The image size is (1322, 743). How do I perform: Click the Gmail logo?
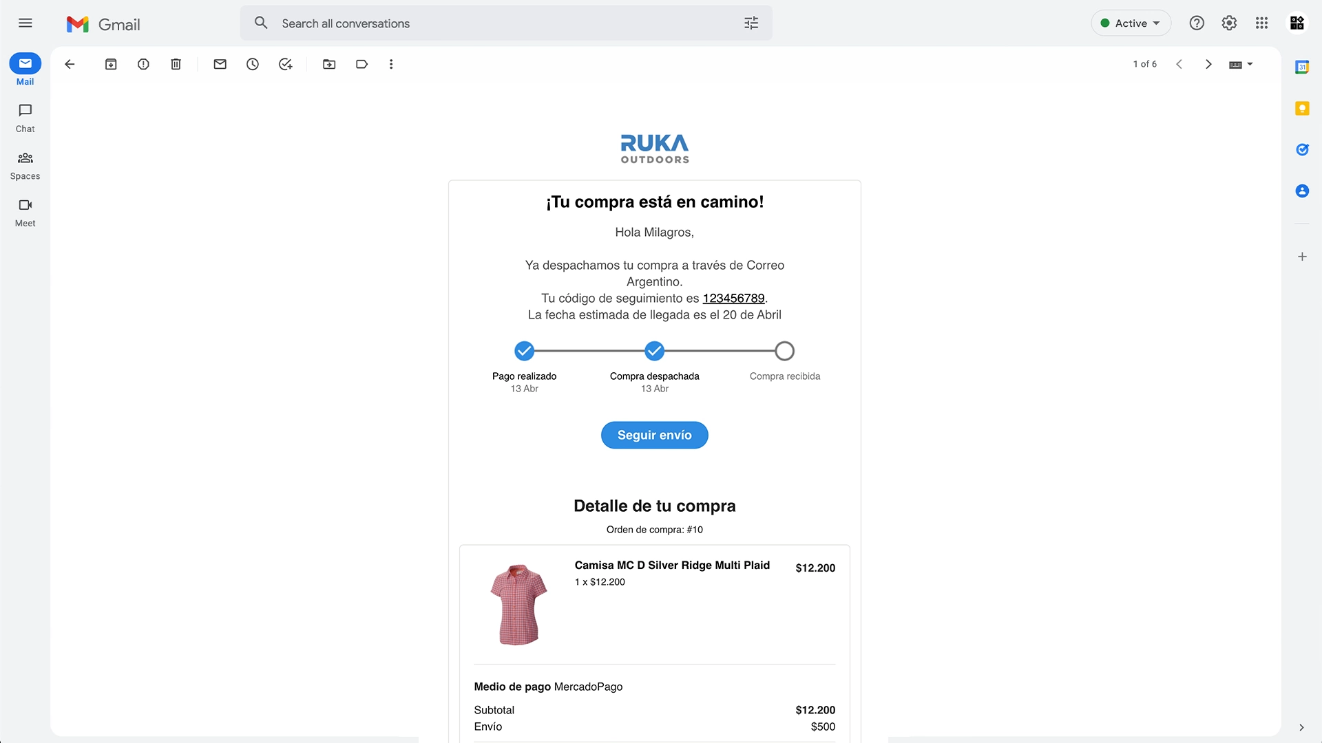[103, 24]
